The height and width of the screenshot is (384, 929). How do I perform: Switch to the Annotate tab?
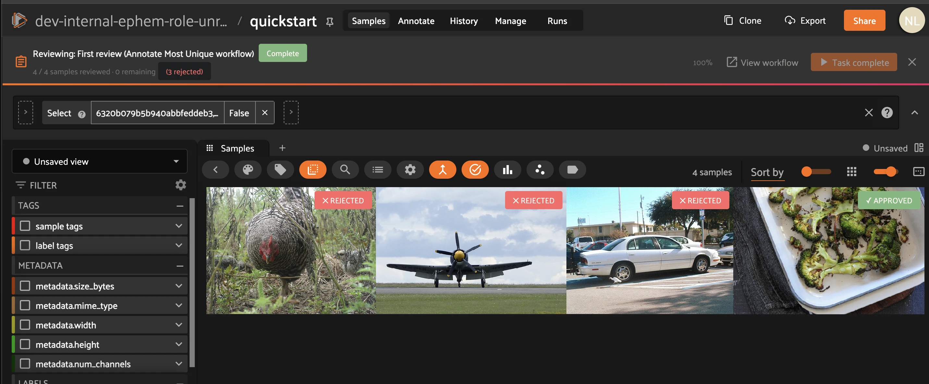coord(416,21)
